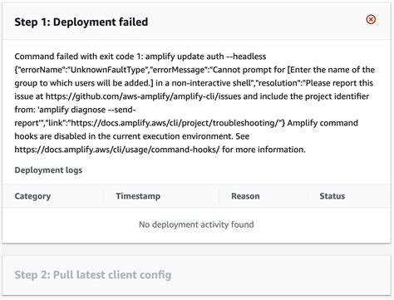Expand Step 2: Pull latest client config
Viewport: 394px width, 300px height.
coord(93,275)
